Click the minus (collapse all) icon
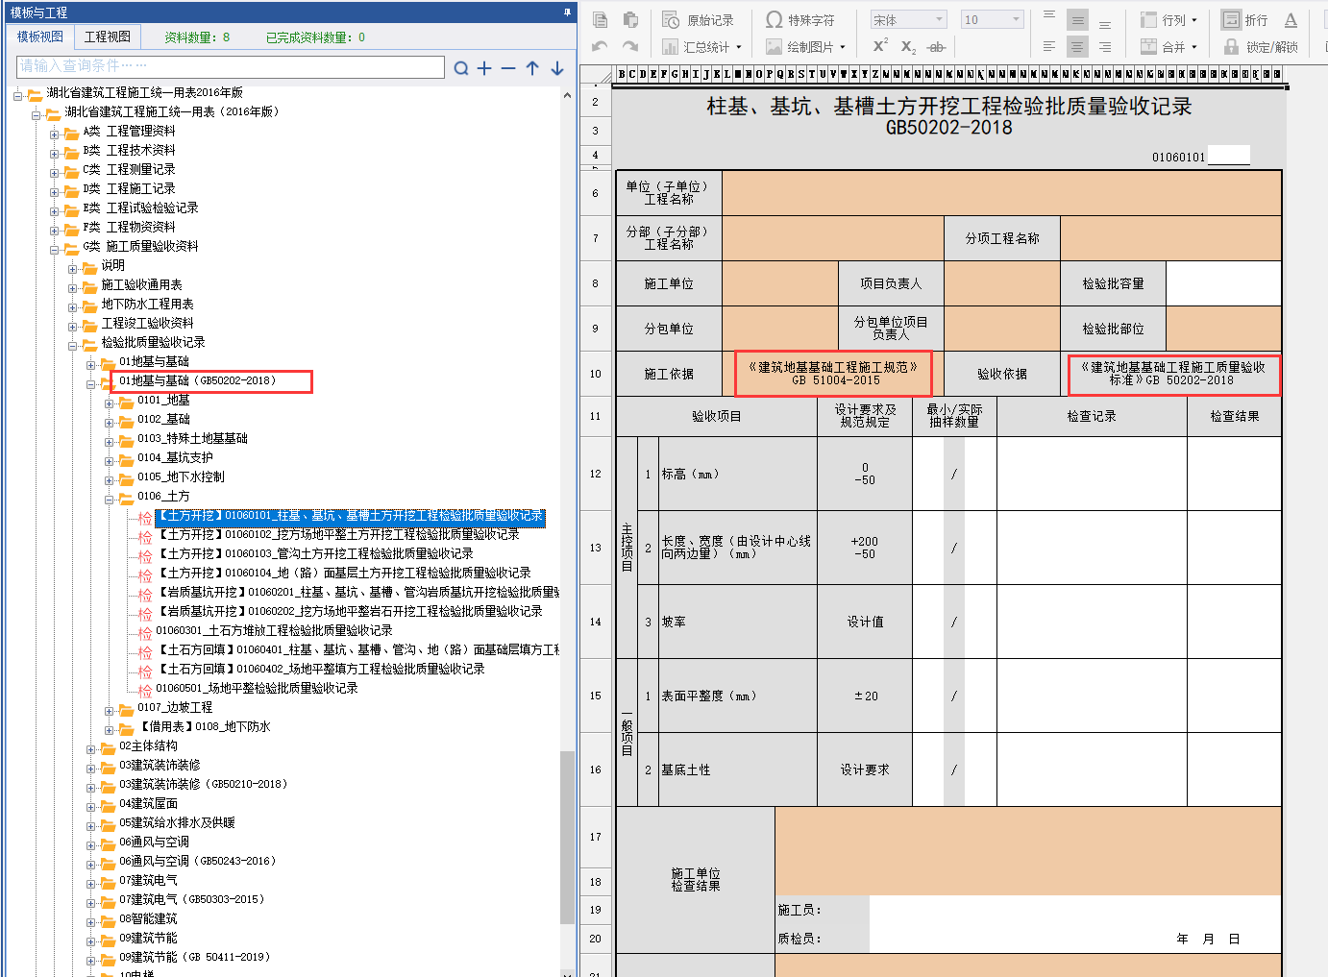The width and height of the screenshot is (1328, 977). tap(508, 68)
